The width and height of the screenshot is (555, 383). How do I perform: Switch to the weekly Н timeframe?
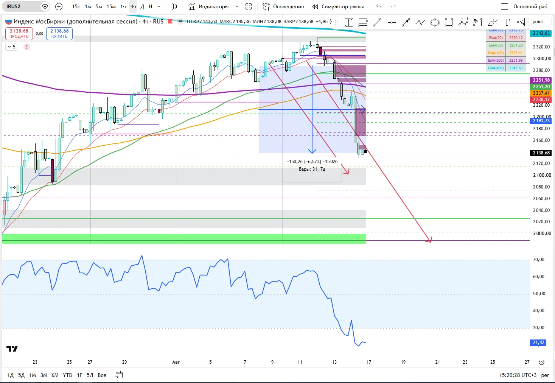[x=151, y=6]
